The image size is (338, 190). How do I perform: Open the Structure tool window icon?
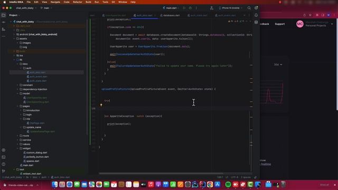pyautogui.click(x=4, y=30)
